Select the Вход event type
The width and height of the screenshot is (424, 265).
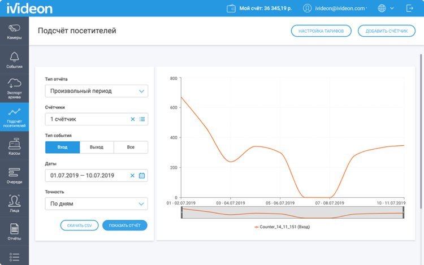tap(62, 147)
